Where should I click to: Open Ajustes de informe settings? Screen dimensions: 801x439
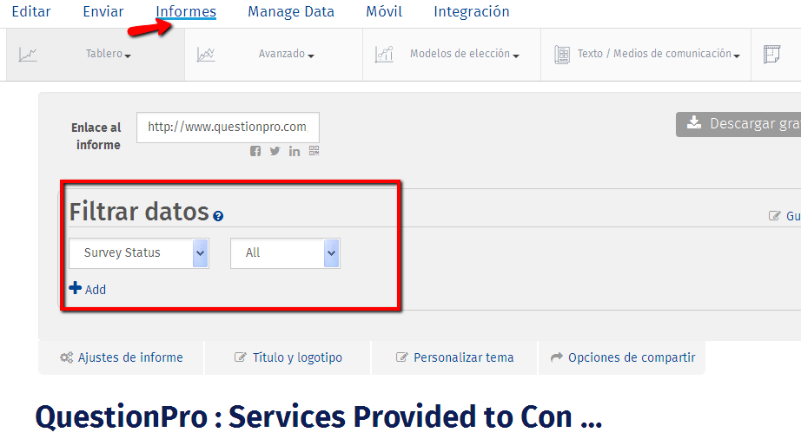coord(121,357)
